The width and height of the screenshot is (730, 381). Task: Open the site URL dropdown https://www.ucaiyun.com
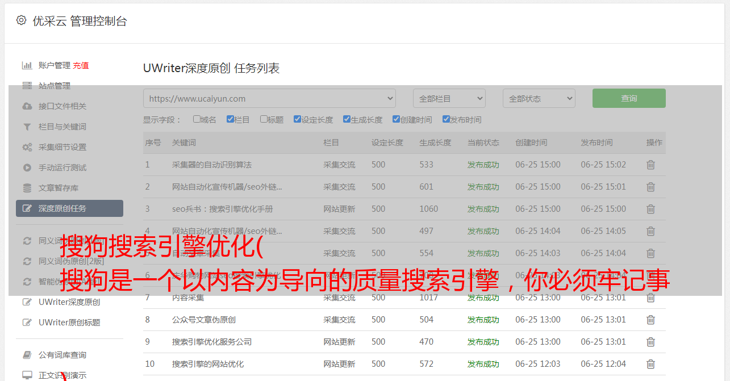(x=269, y=98)
